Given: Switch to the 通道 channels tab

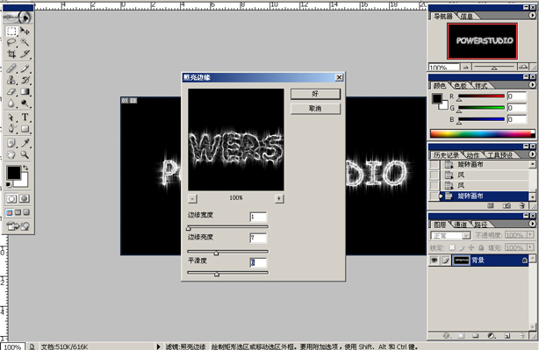Looking at the screenshot, I should [460, 225].
